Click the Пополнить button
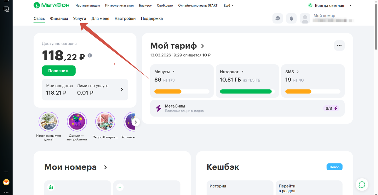The height and width of the screenshot is (195, 378). [x=59, y=71]
